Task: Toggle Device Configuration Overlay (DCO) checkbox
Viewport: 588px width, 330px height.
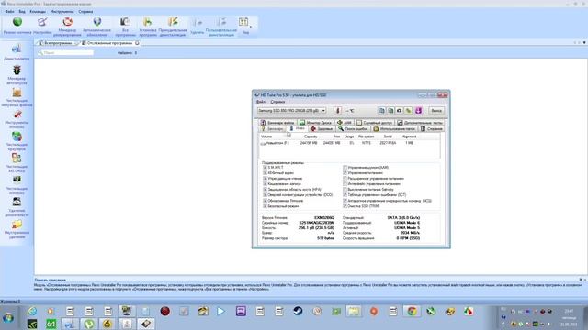Action: (x=266, y=195)
